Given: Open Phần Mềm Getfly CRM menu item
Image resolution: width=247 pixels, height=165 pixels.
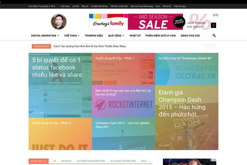Looking at the screenshot, I should tap(161, 36).
